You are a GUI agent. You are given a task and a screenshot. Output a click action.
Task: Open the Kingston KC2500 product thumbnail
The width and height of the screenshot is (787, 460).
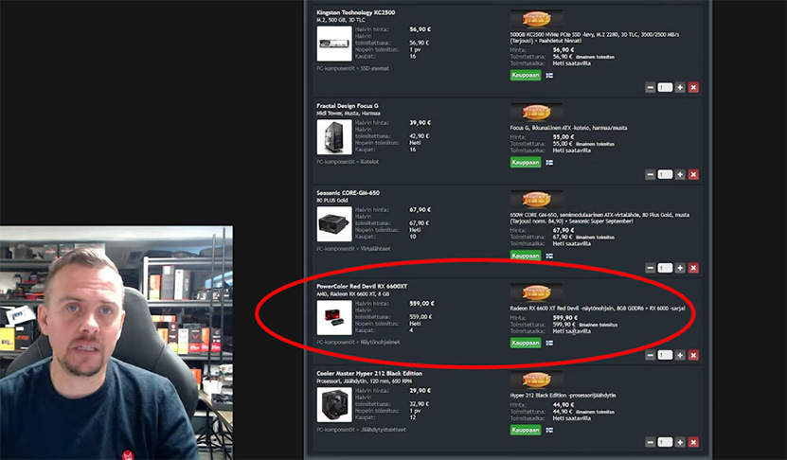(334, 44)
